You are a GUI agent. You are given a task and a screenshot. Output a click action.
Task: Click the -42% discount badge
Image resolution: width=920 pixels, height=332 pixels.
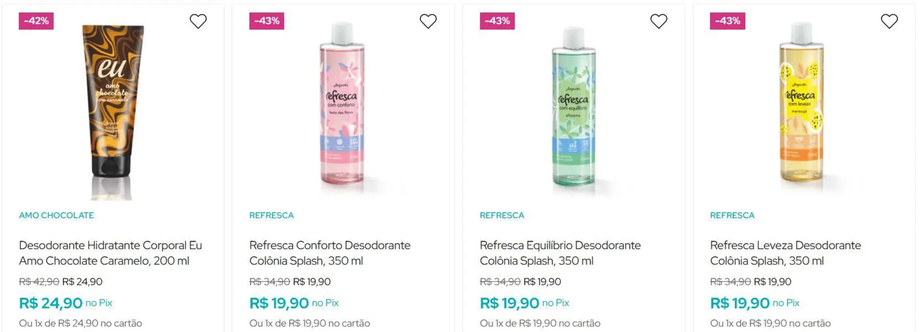coord(36,21)
